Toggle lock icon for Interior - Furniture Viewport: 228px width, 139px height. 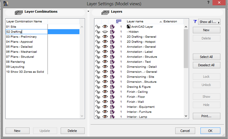point(98,112)
